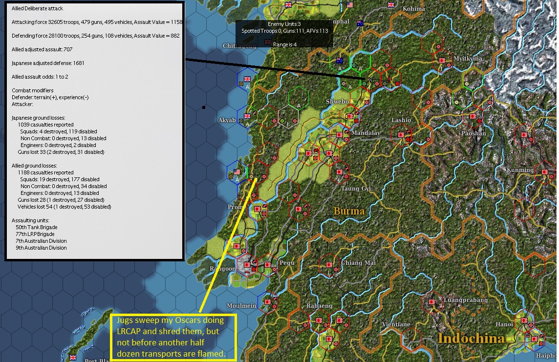Select the Japanese flag at Rahaeng
The height and width of the screenshot is (362, 559).
pos(319,320)
